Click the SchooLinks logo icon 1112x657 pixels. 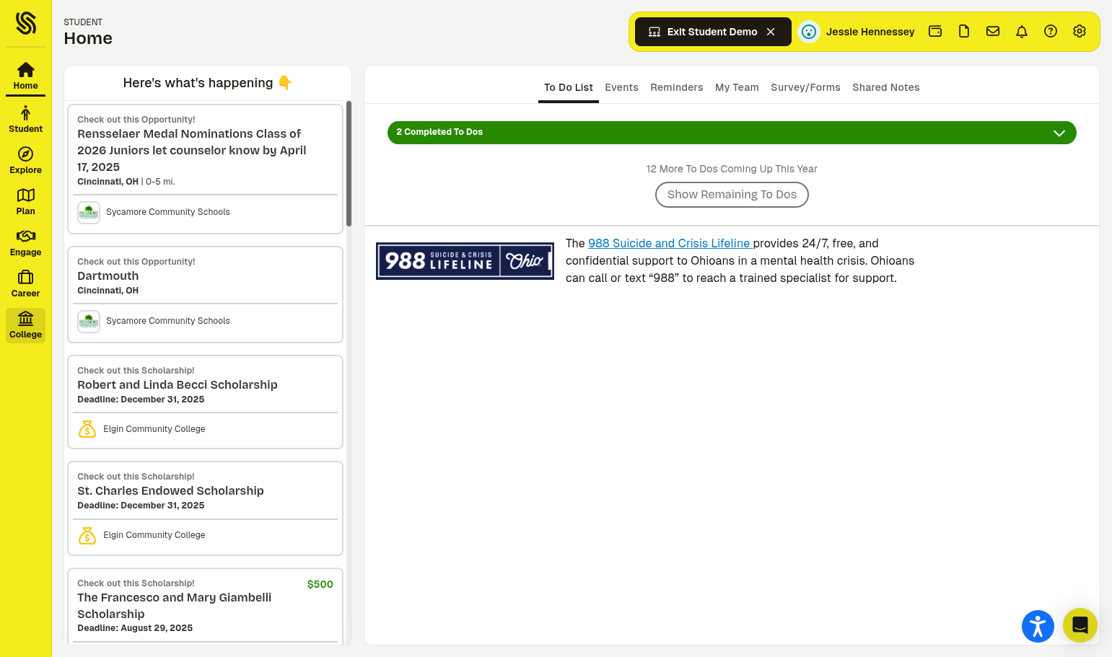click(x=25, y=23)
